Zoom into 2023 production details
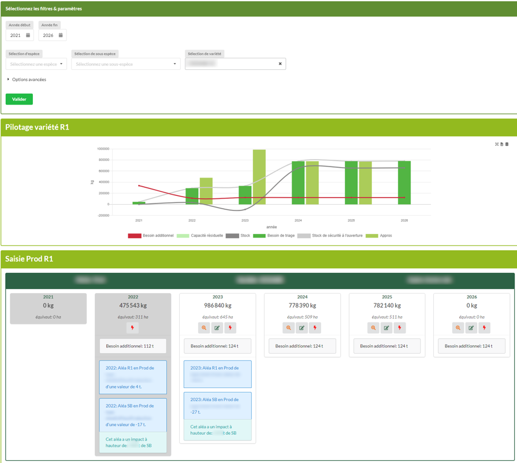This screenshot has width=517, height=463. [x=204, y=328]
